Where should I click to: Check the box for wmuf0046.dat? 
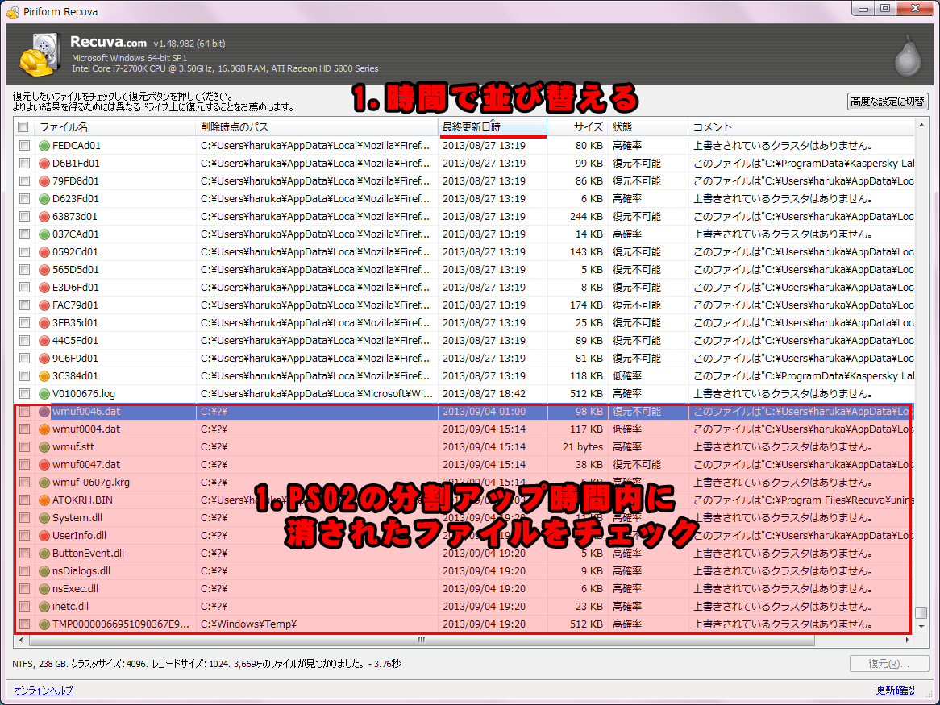(x=24, y=412)
